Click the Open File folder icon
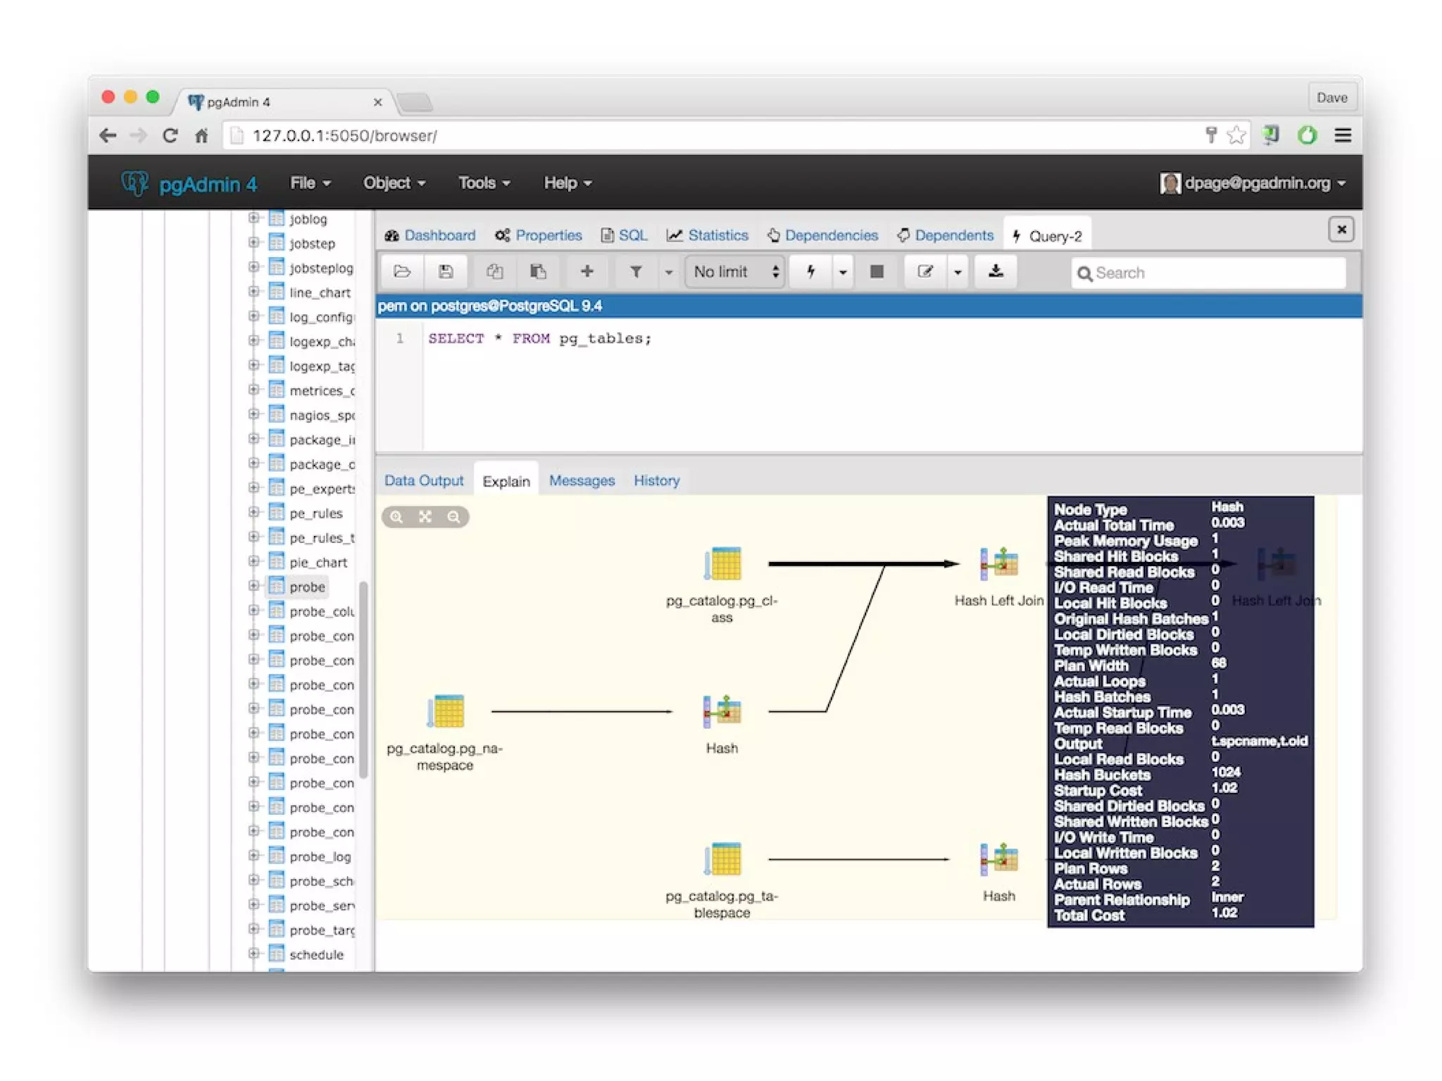This screenshot has width=1442, height=1081. point(402,272)
